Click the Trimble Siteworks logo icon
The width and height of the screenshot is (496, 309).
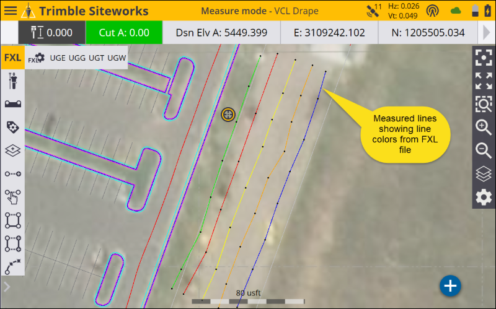pyautogui.click(x=28, y=11)
